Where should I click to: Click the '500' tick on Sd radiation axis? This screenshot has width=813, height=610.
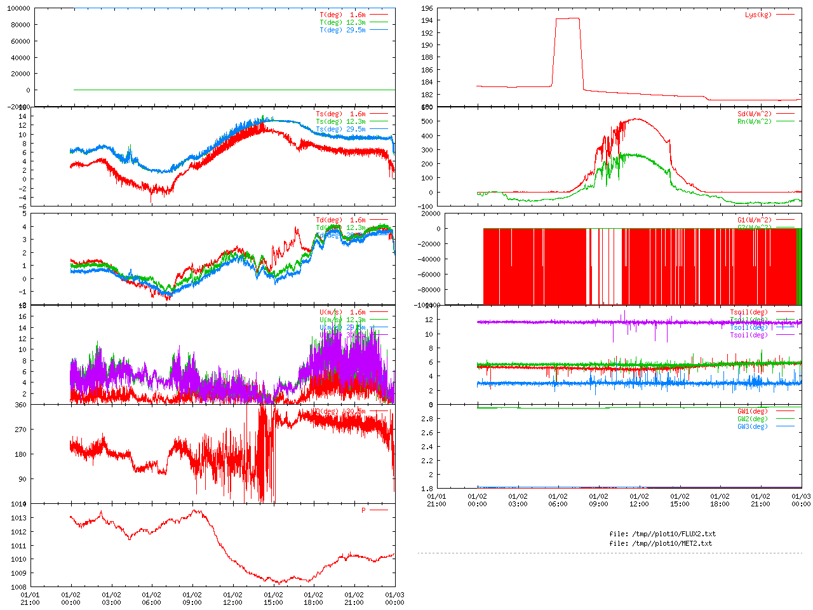click(x=427, y=121)
